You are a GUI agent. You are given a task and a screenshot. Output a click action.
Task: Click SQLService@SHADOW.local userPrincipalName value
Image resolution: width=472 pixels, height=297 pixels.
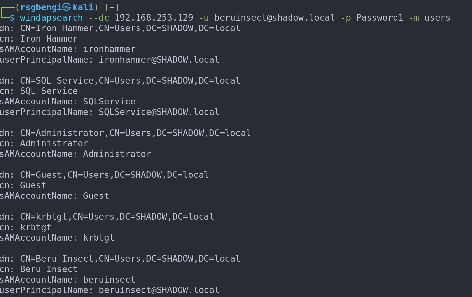coord(159,112)
